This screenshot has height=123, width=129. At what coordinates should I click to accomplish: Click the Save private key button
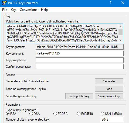[109, 96]
